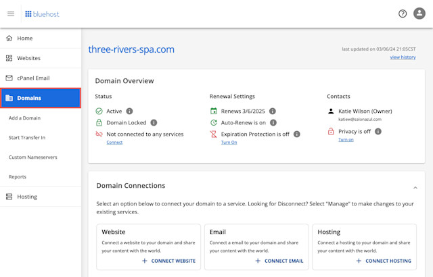Click CONNECT HOSTING button
Viewport: 433px width, 277px height.
click(384, 261)
